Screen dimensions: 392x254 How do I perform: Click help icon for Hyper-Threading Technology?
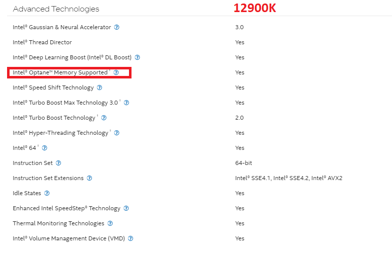tap(117, 133)
